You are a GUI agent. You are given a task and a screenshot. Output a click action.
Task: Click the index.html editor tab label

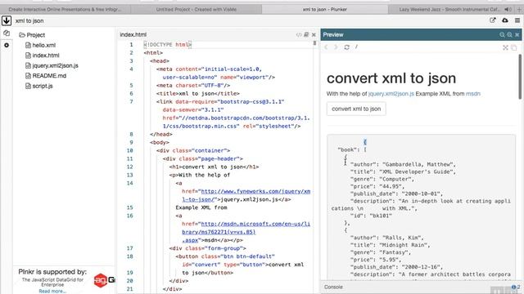133,34
